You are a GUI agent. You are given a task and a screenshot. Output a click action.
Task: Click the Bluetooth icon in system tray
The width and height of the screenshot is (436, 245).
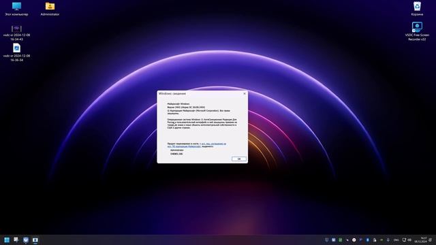click(368, 240)
